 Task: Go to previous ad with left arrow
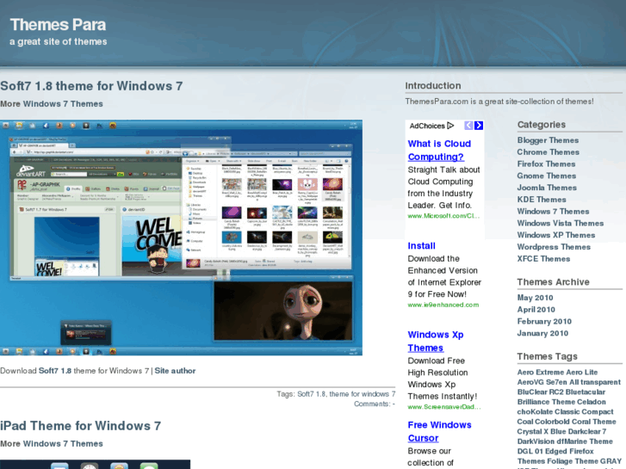click(468, 126)
